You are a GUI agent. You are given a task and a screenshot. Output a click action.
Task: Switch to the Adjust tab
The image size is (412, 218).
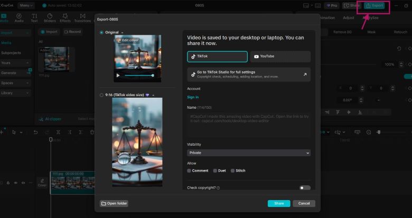pyautogui.click(x=349, y=18)
